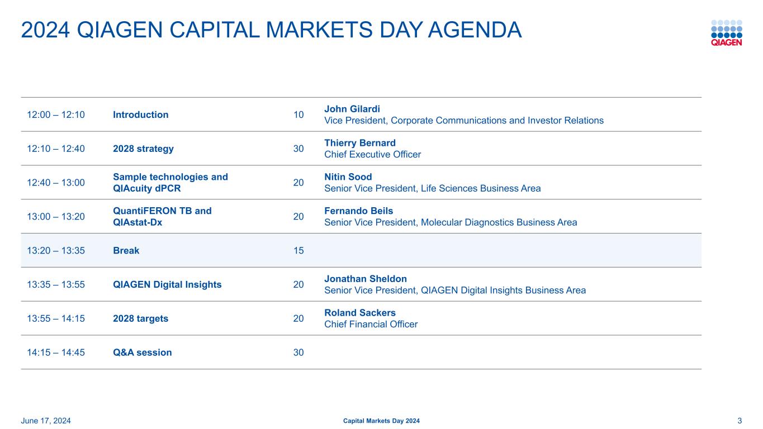
Task: Click QuantiFERON TB and QIAstat-Dx topic
Action: [x=162, y=217]
